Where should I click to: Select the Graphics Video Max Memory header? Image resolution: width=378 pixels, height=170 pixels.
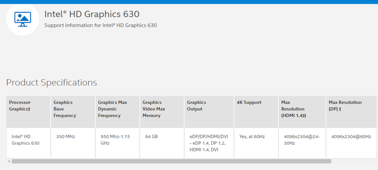click(162, 112)
